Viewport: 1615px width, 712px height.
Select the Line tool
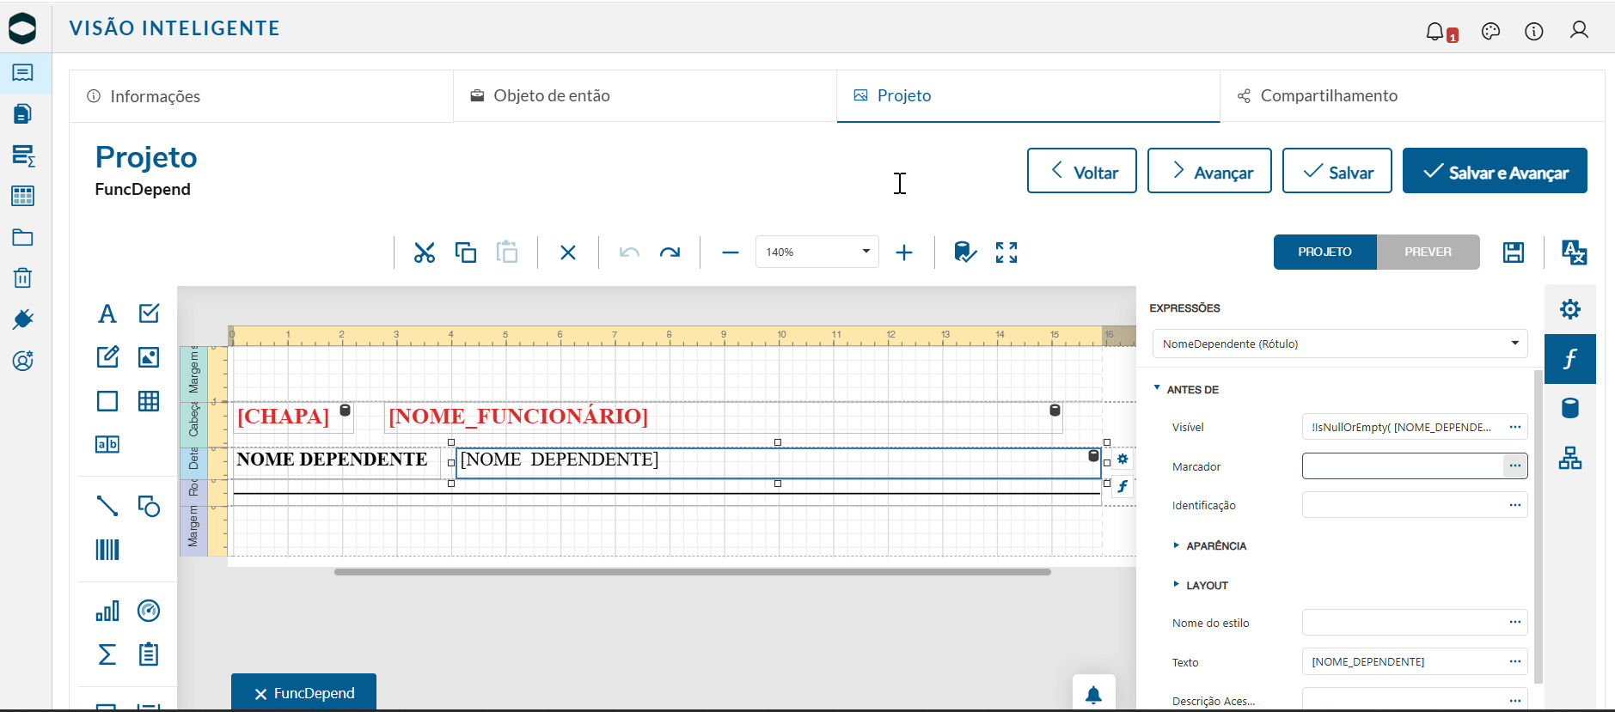pos(107,506)
